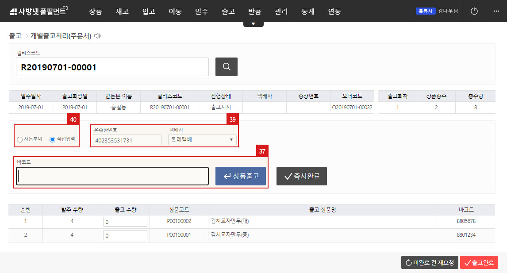Click the blue 블루사 badge
The width and height of the screenshot is (507, 273).
click(425, 11)
